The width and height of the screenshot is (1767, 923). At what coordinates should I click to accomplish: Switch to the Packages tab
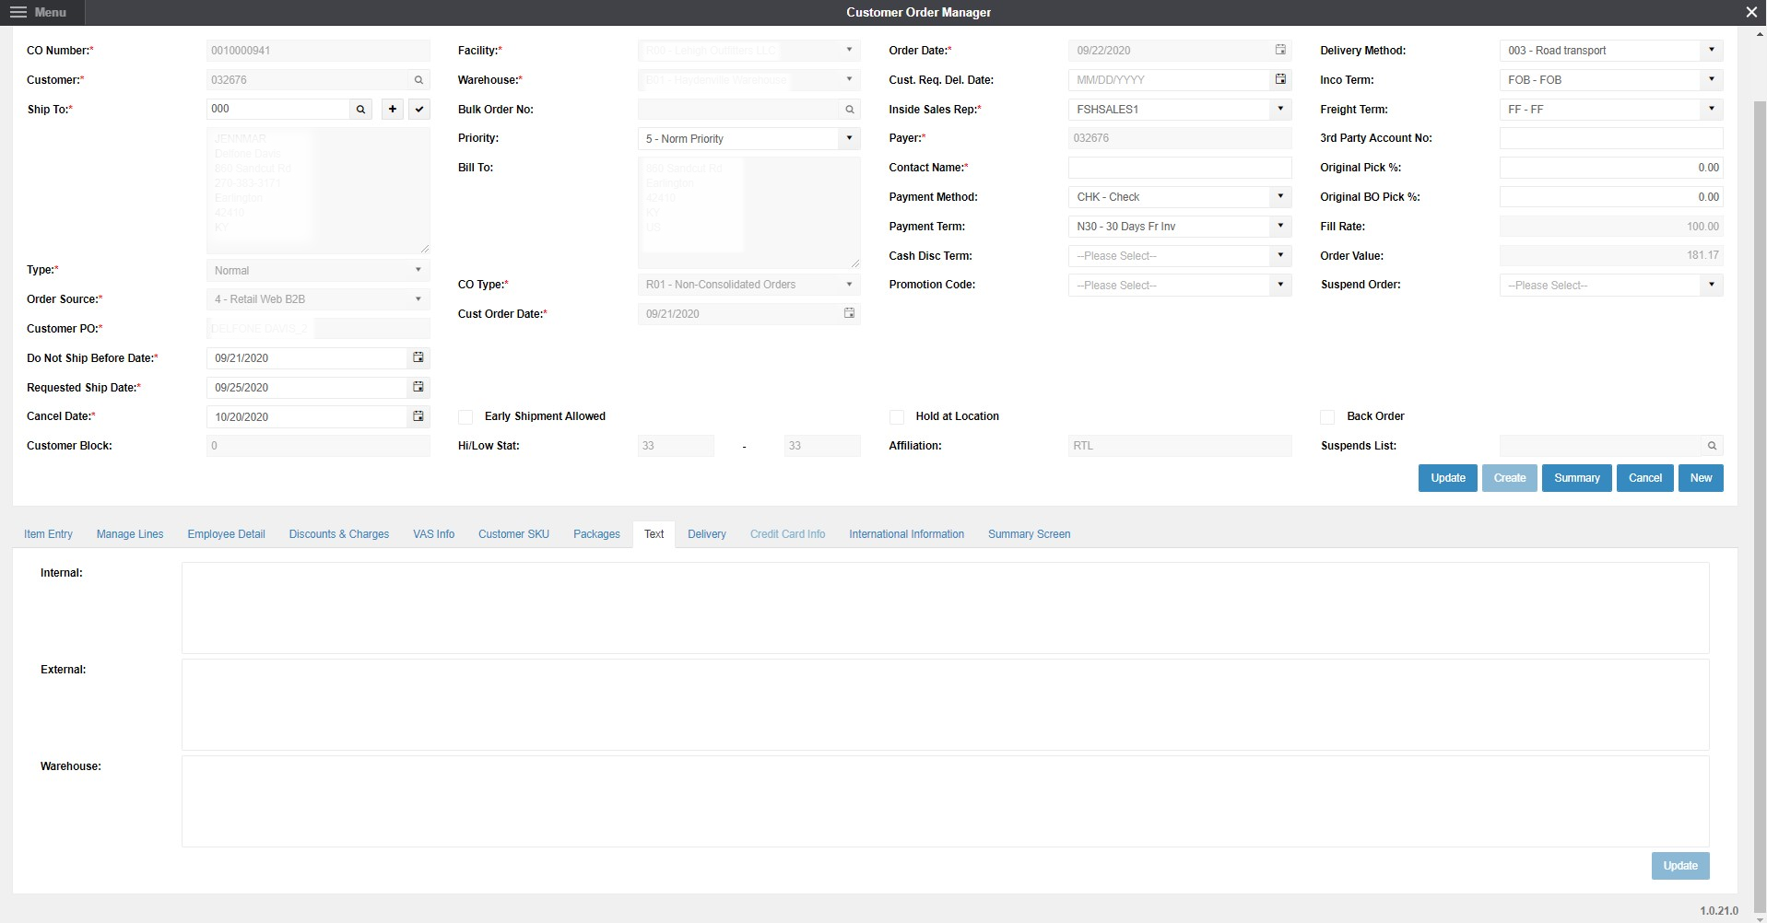595,534
